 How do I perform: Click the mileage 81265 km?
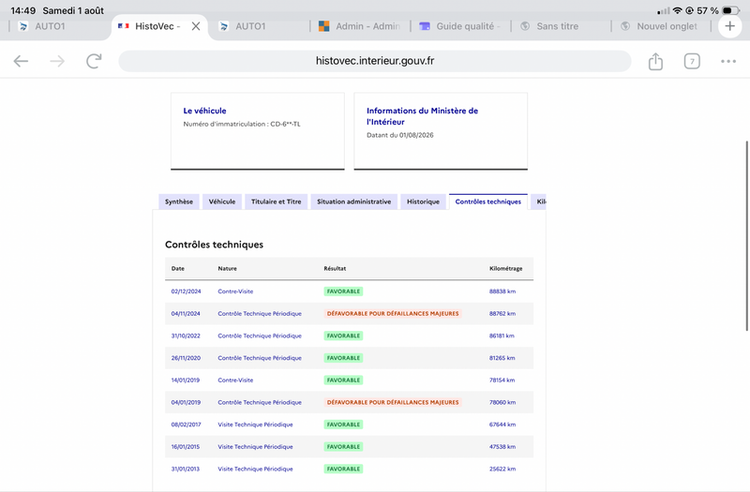(502, 358)
